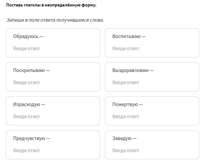Click the Выздоравливаю answer input
The width and height of the screenshot is (200, 161).
click(x=152, y=83)
